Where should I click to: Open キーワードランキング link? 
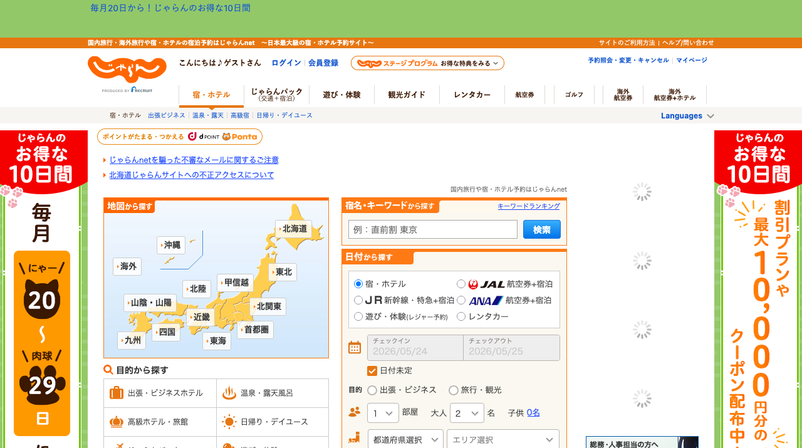[x=529, y=206]
